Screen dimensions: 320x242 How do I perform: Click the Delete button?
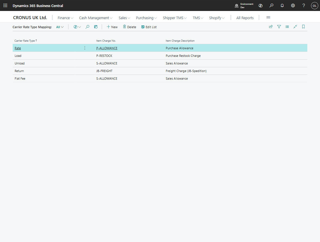(129, 27)
